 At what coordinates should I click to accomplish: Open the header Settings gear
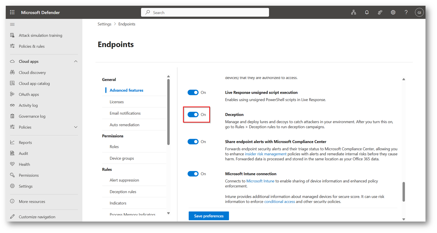click(x=393, y=12)
